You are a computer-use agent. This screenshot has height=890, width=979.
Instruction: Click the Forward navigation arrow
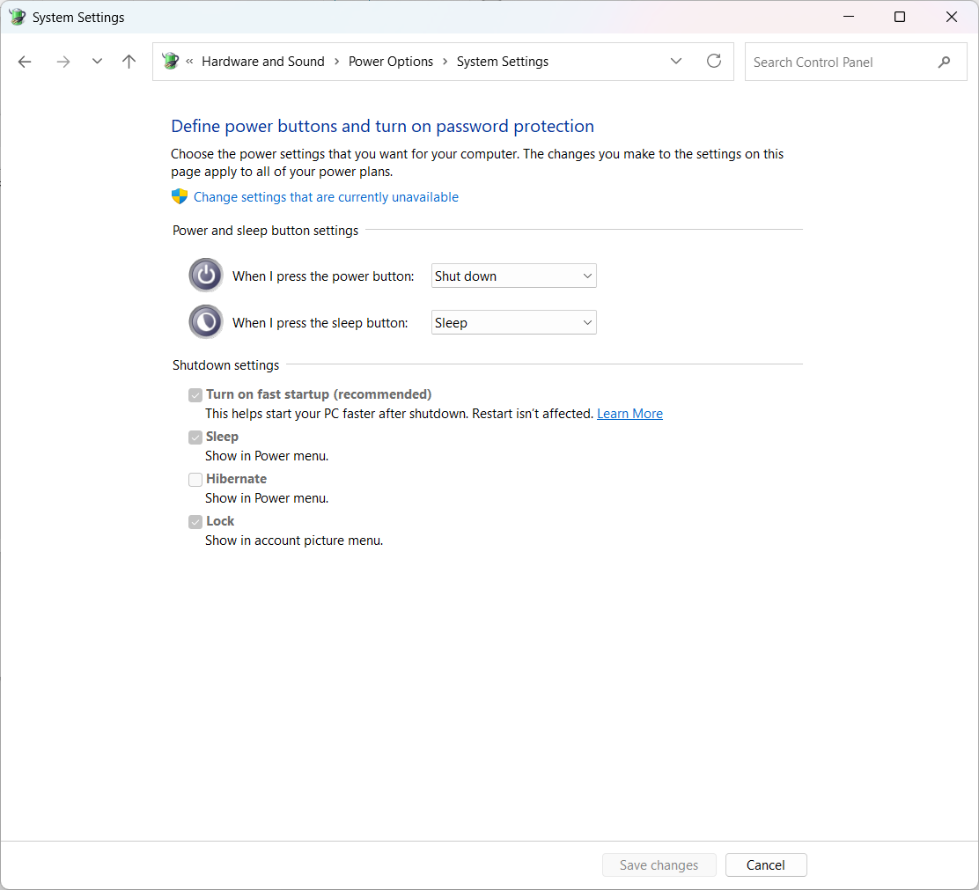tap(63, 62)
